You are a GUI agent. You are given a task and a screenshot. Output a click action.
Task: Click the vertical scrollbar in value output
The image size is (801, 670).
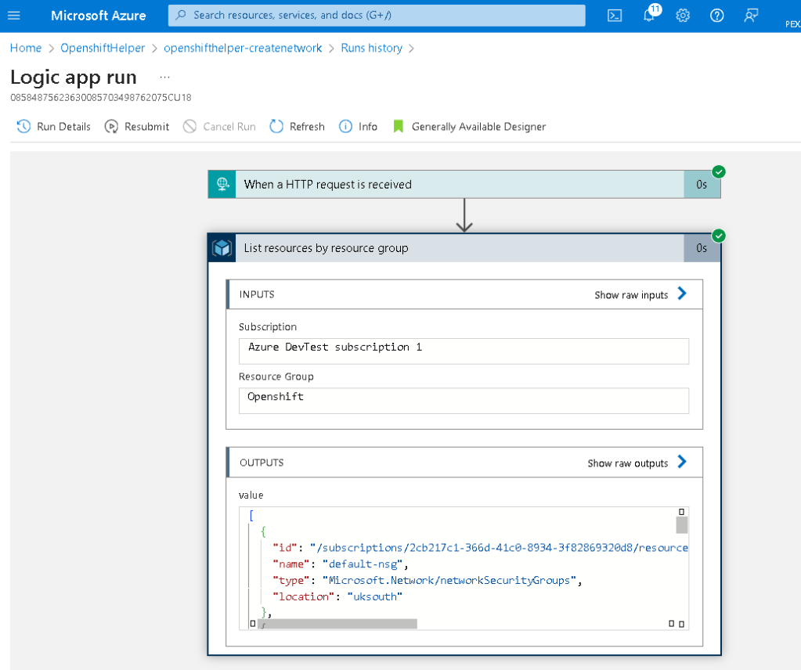point(681,525)
